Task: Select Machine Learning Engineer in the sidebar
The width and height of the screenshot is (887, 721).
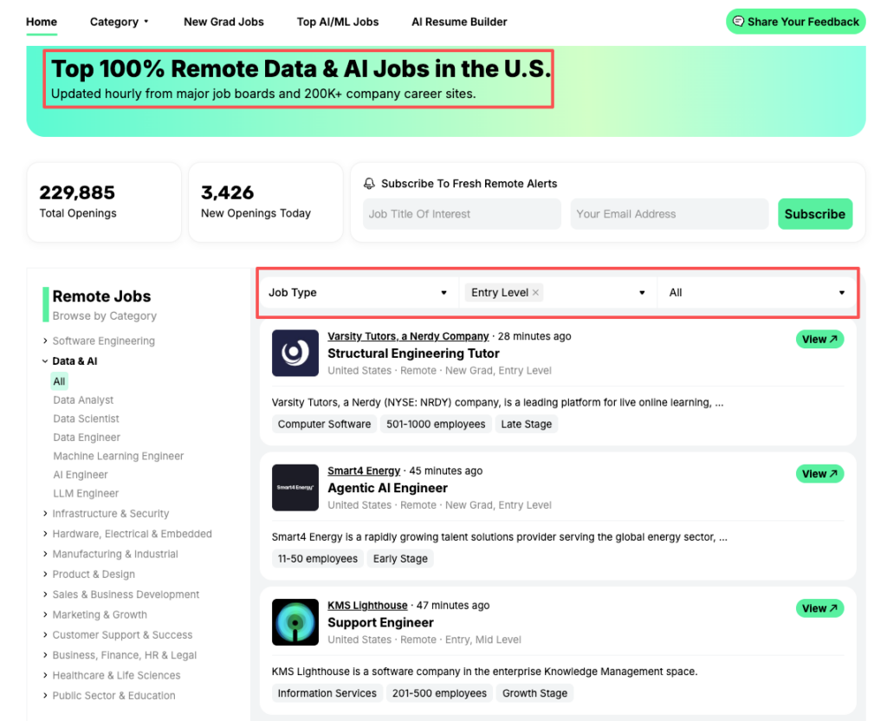Action: 118,455
